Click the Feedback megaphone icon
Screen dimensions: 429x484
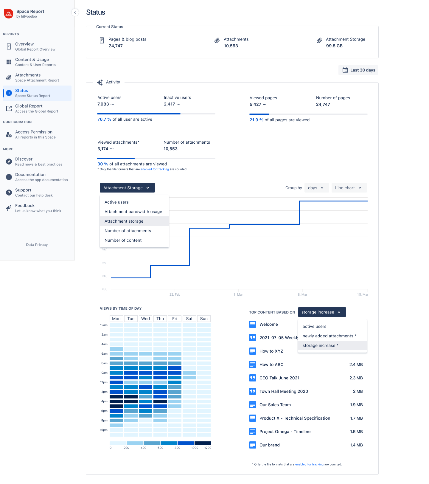(x=9, y=208)
